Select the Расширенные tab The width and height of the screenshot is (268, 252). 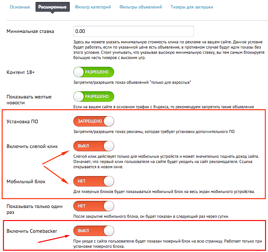tap(52, 7)
